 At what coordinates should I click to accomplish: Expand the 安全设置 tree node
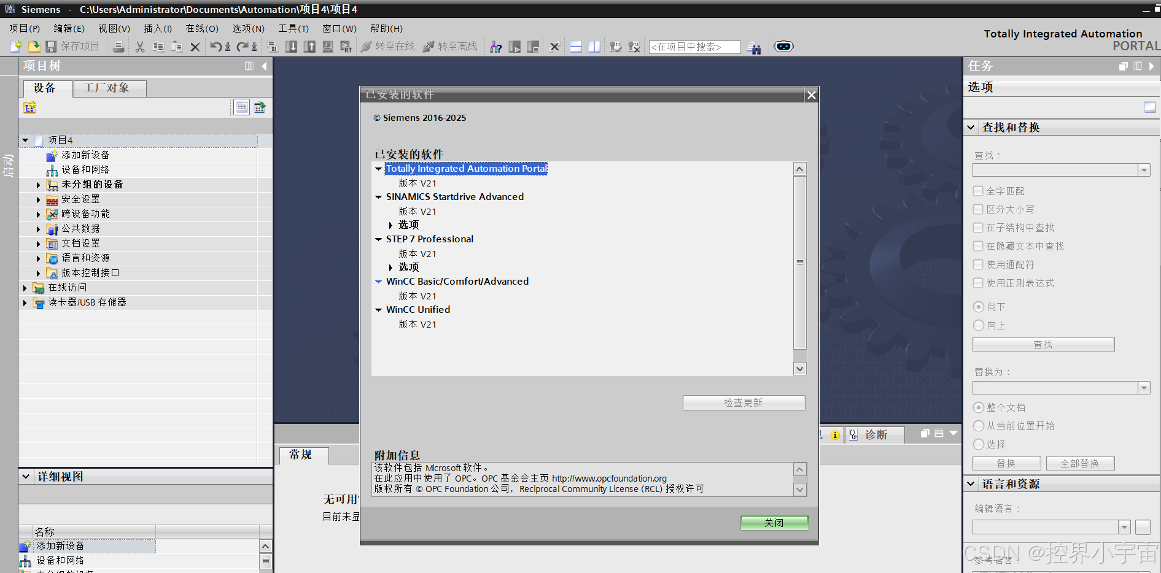(38, 199)
